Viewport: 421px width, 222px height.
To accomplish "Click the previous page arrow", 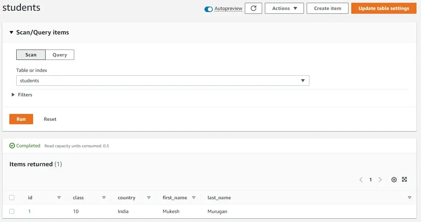I will 361,179.
